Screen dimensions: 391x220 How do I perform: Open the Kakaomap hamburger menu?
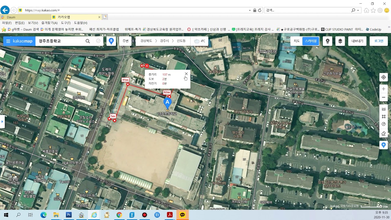pyautogui.click(x=8, y=41)
